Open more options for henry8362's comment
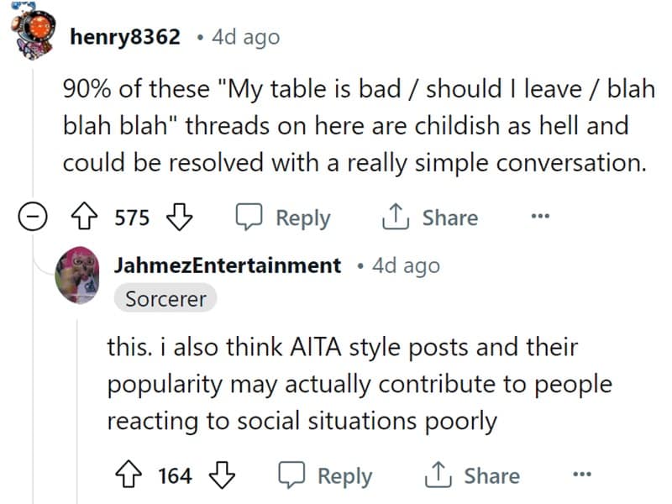Screen dimensions: 672x504 540,218
